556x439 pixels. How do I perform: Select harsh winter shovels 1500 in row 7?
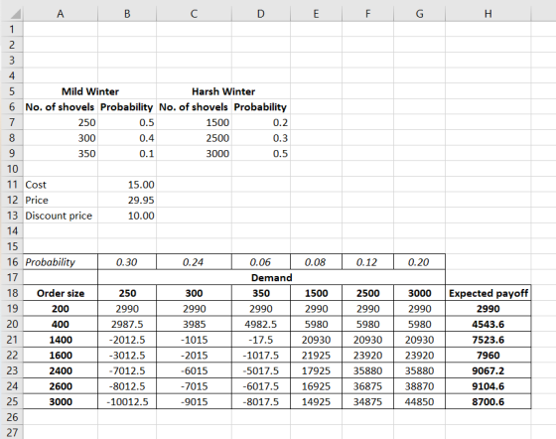tap(194, 123)
